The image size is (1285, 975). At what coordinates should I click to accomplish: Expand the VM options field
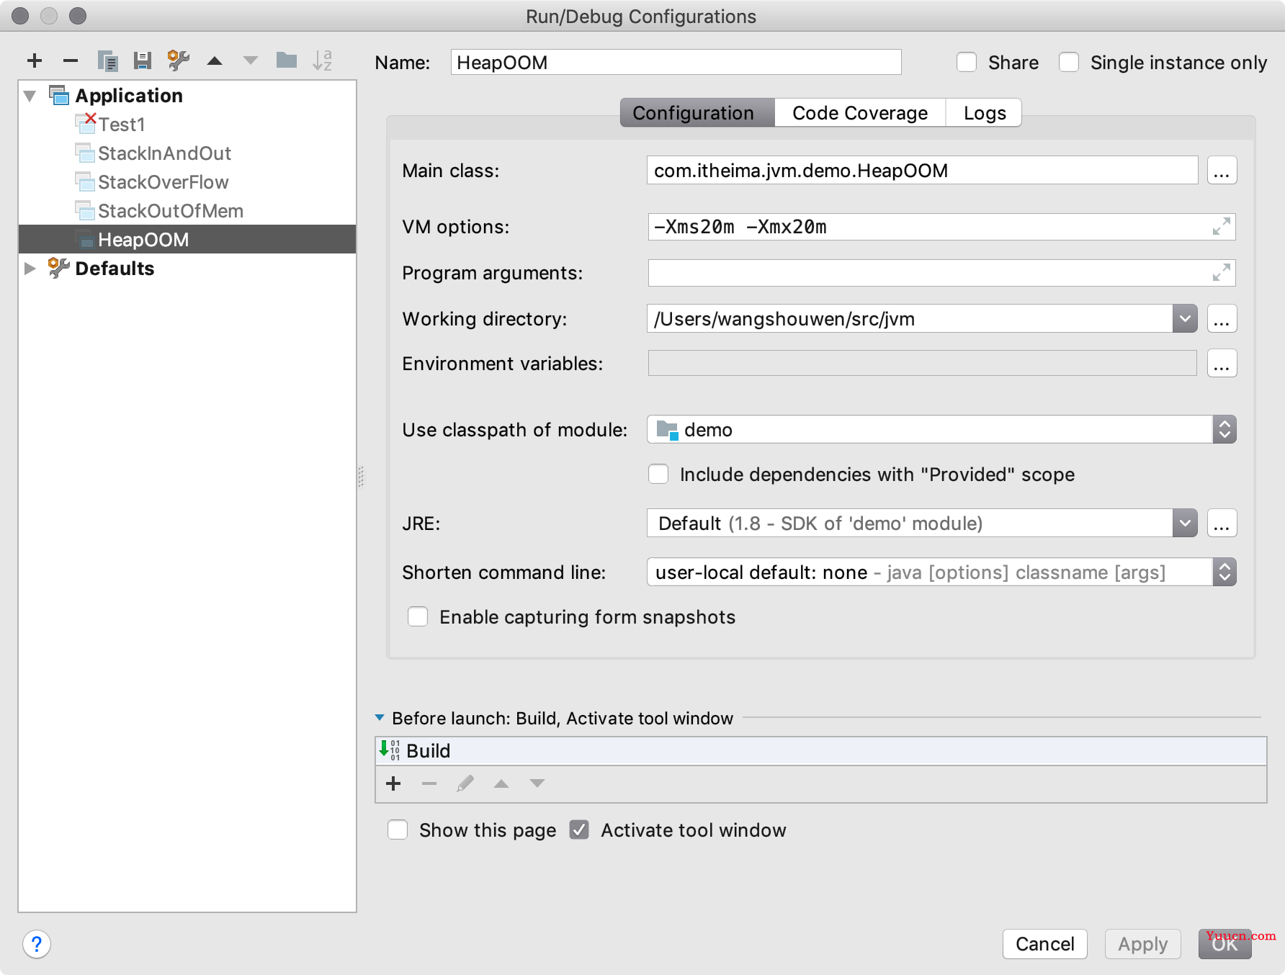click(1221, 227)
